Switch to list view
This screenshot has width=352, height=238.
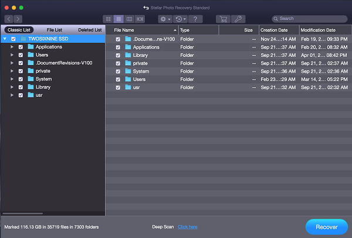click(119, 19)
